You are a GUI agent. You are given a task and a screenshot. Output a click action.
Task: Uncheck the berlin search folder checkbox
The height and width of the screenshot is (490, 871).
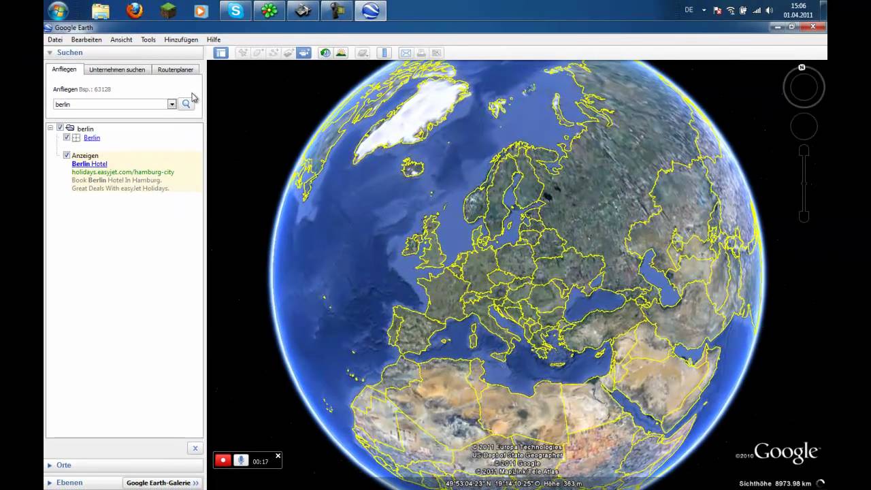[60, 127]
